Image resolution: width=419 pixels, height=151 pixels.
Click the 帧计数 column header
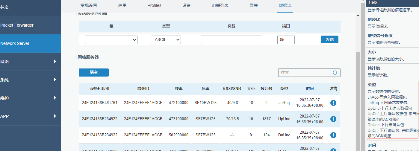pyautogui.click(x=266, y=89)
